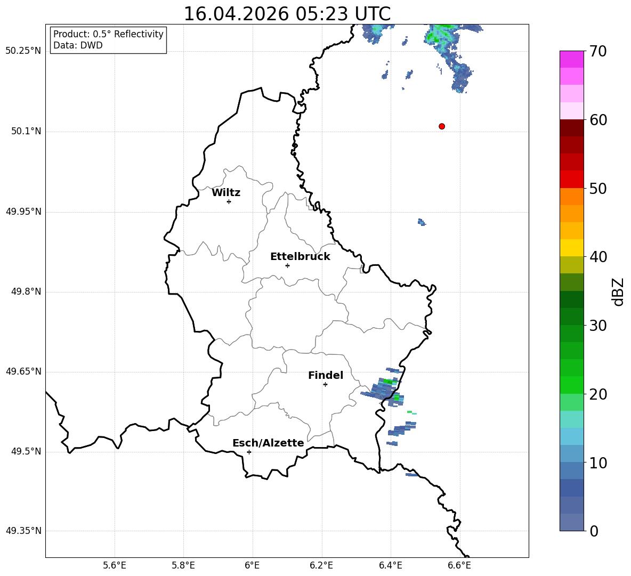Select the bright green 20 dBZ colorbar segment

tap(571, 385)
